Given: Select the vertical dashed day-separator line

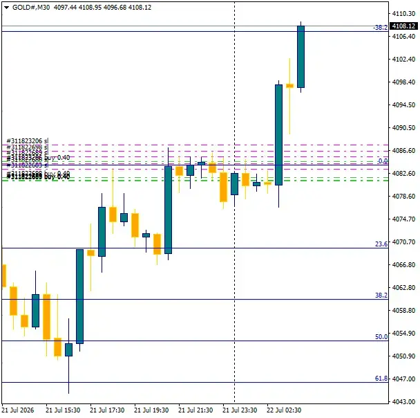Looking at the screenshot, I should point(235,203).
